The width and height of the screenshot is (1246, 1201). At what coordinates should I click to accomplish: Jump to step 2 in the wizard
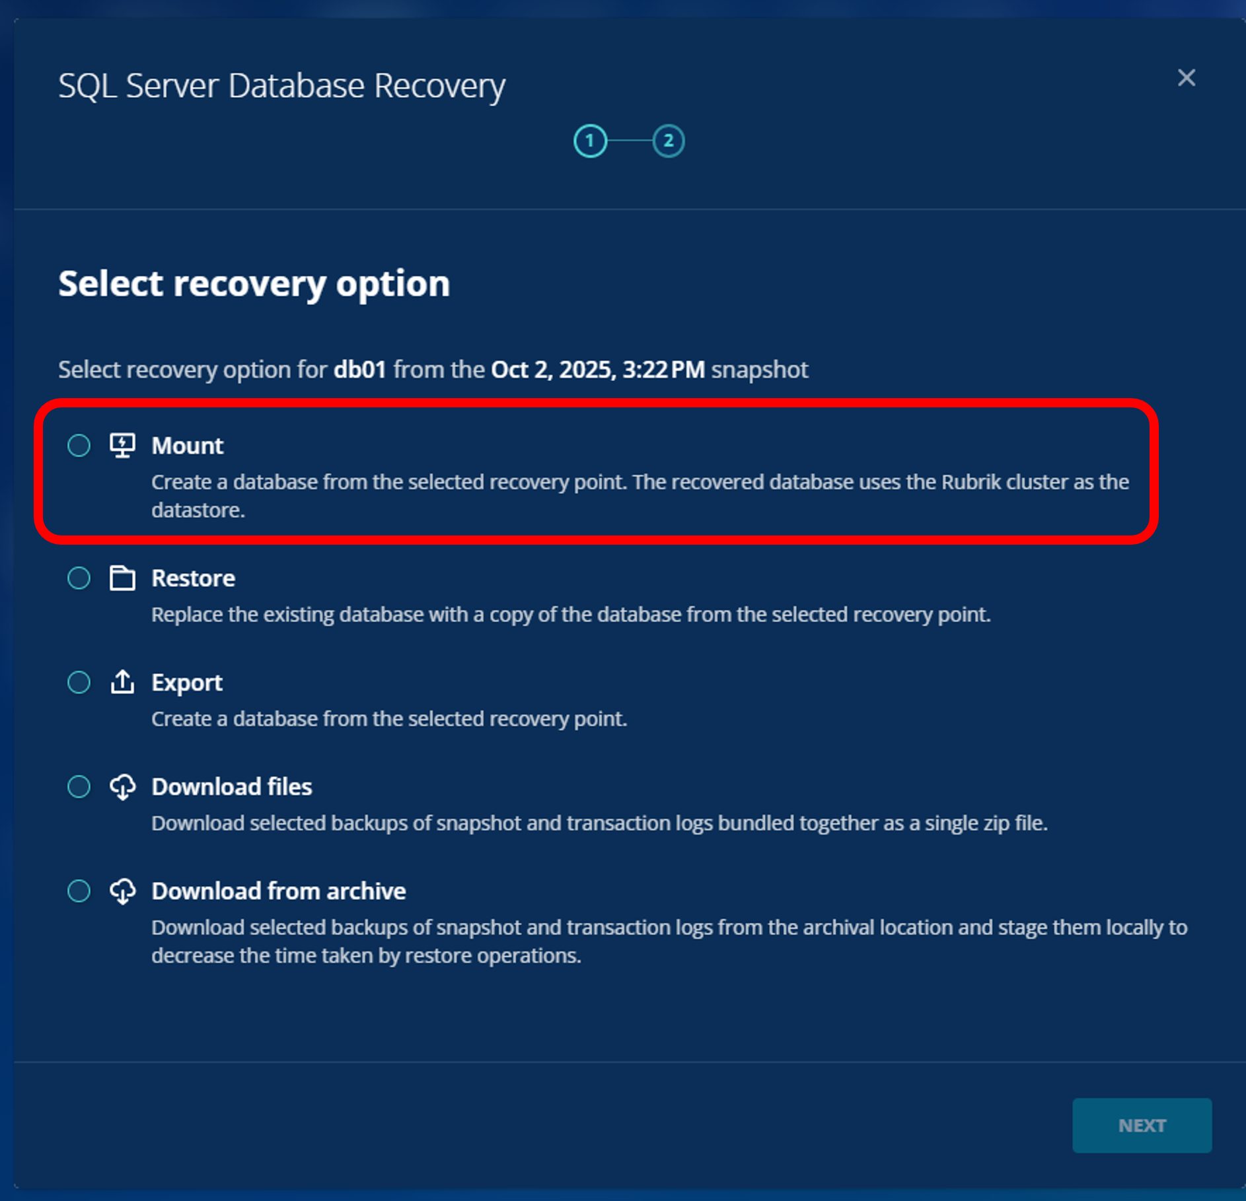tap(668, 141)
